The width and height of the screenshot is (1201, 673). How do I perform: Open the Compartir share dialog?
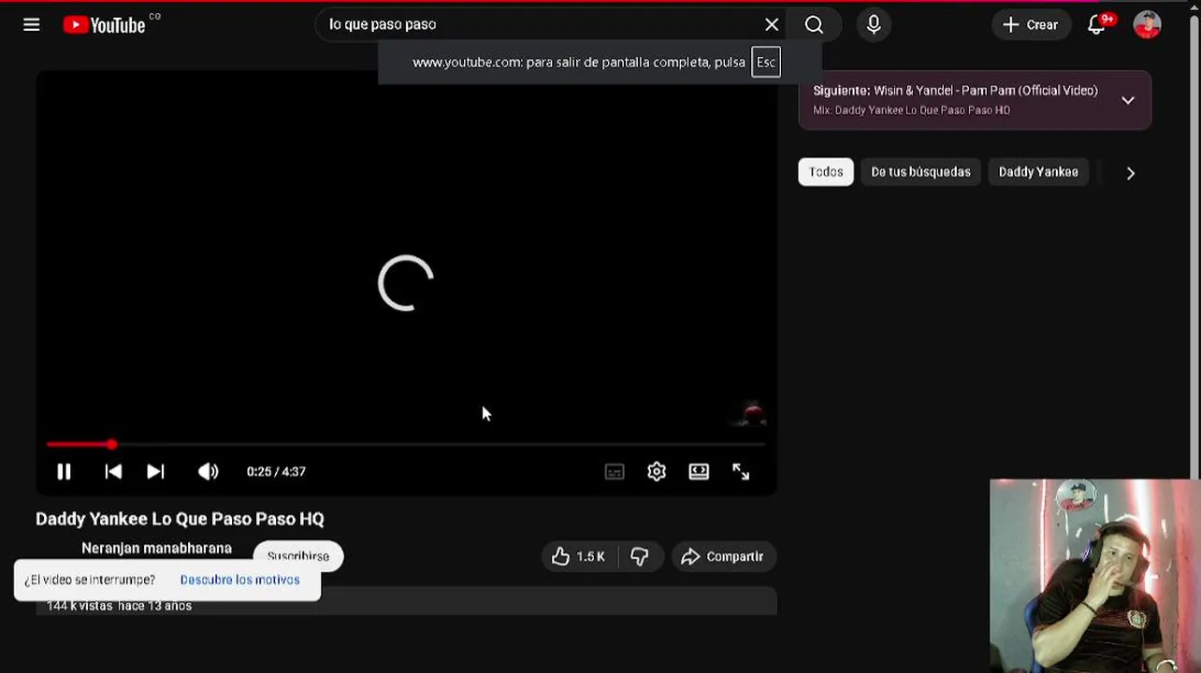[723, 556]
